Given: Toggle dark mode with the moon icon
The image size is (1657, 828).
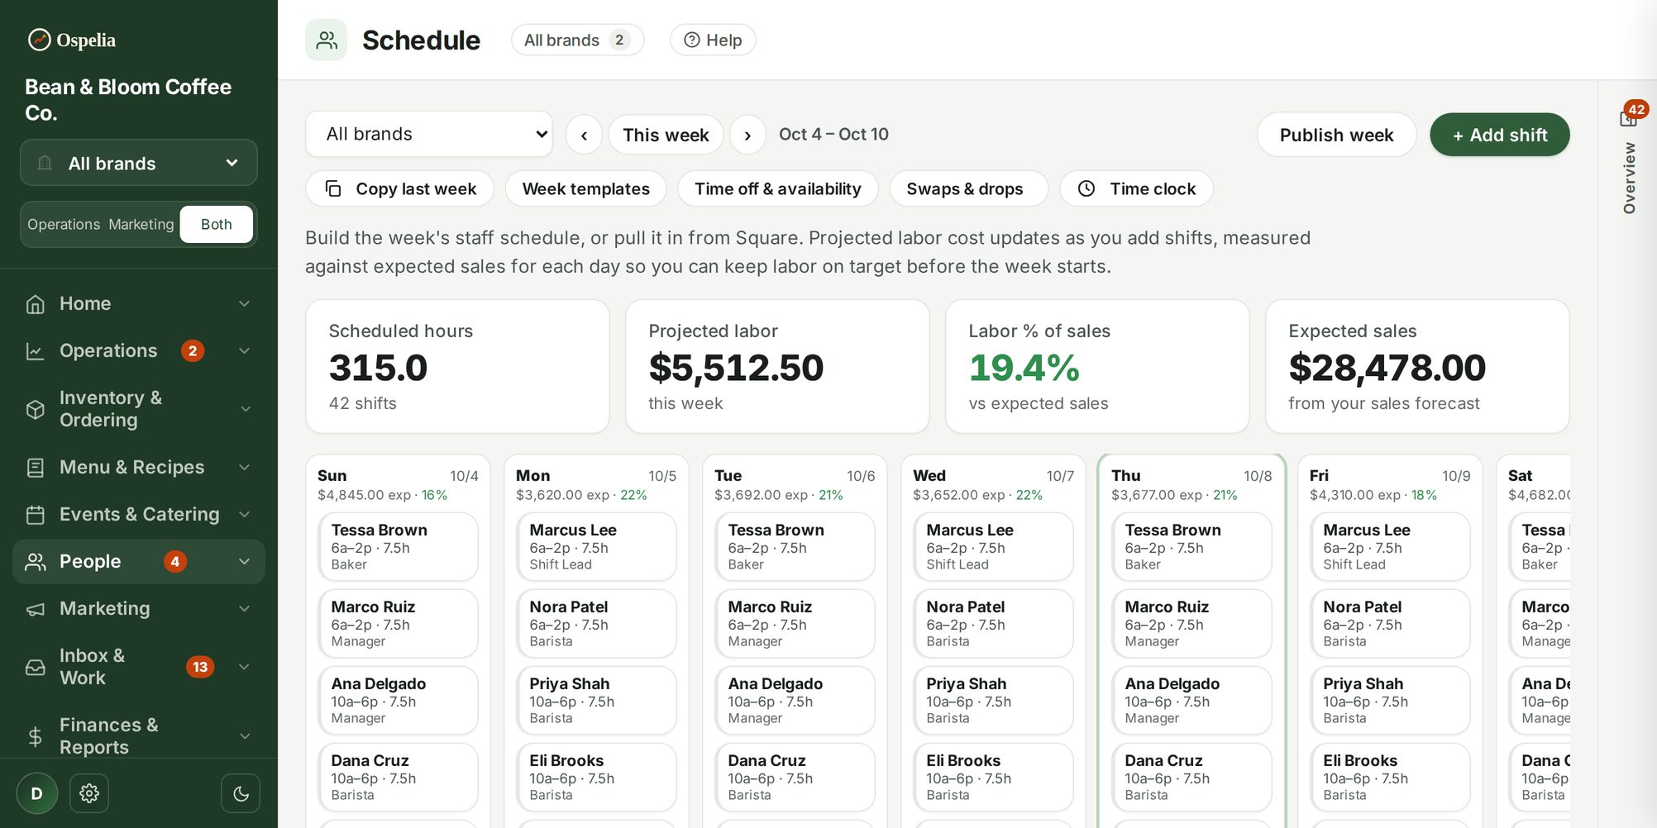Looking at the screenshot, I should pyautogui.click(x=241, y=793).
